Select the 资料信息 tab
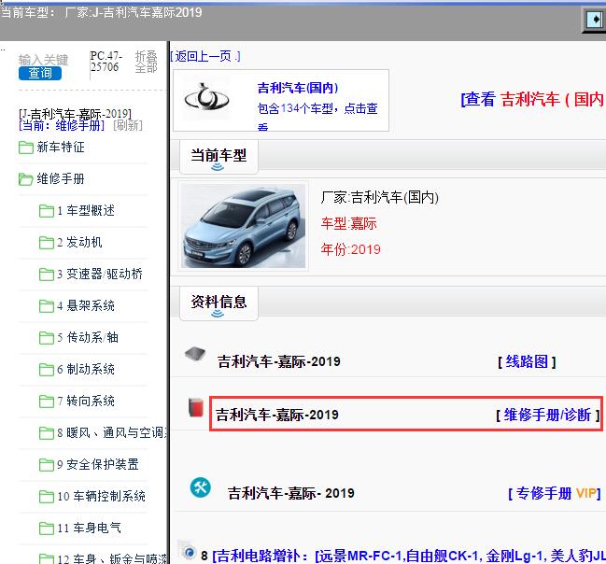This screenshot has width=606, height=564. tap(218, 303)
